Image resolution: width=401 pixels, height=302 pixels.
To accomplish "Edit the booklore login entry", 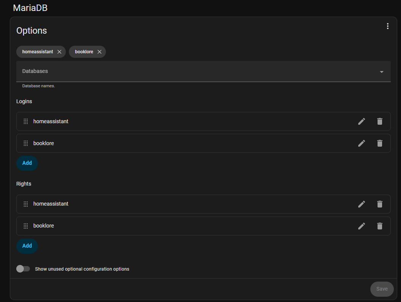I will click(x=362, y=143).
